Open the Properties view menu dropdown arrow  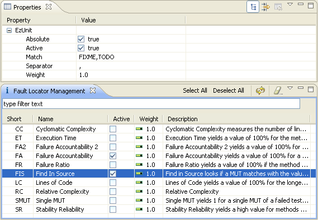click(x=290, y=4)
